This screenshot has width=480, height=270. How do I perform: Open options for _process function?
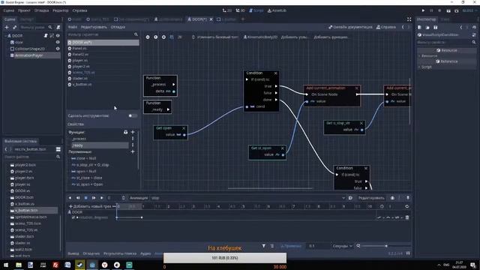point(133,139)
